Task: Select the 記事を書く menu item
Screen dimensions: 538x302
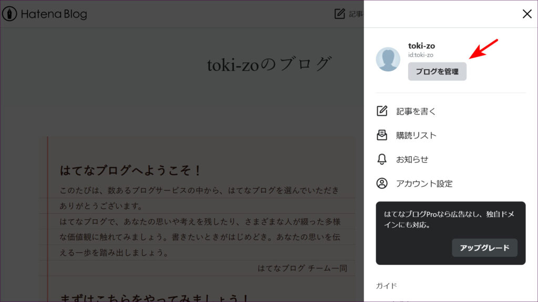Action: click(416, 111)
